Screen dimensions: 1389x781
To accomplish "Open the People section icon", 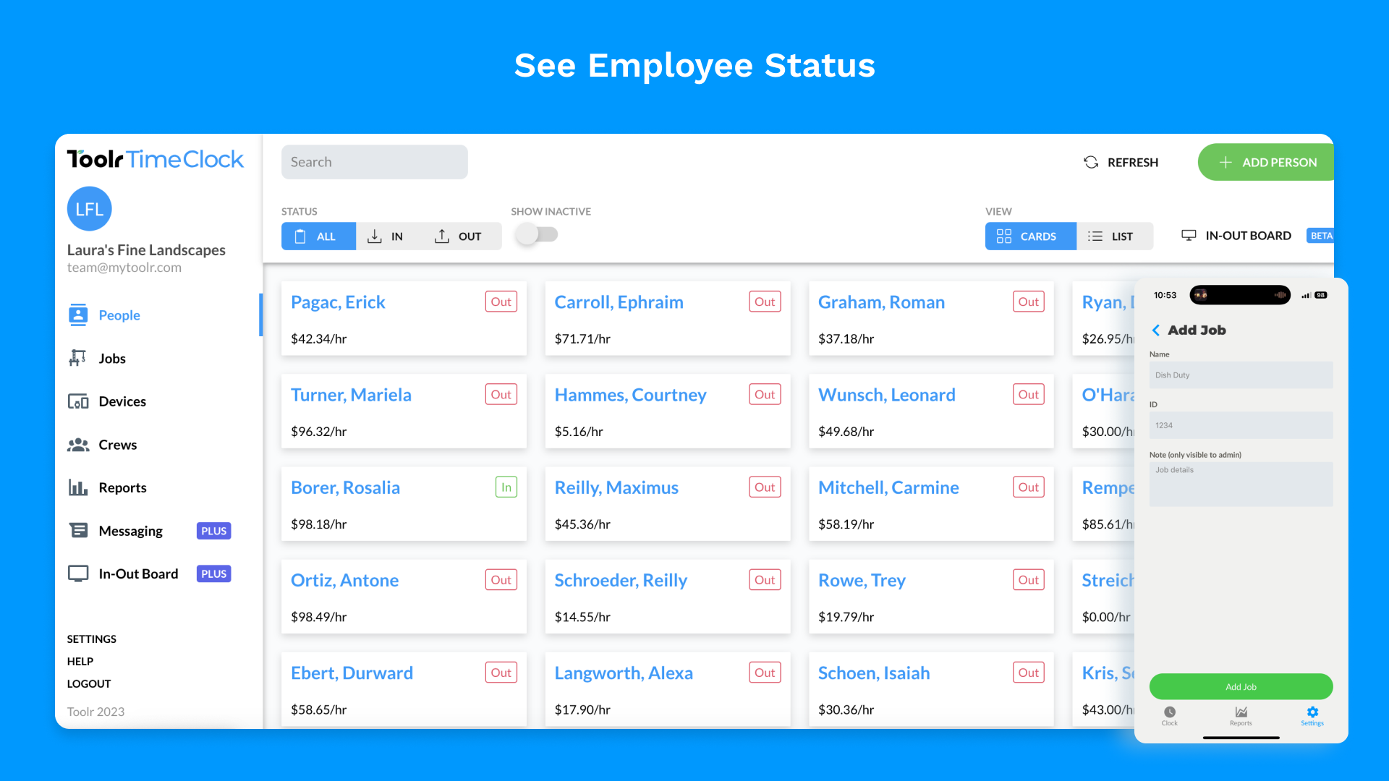I will coord(78,315).
